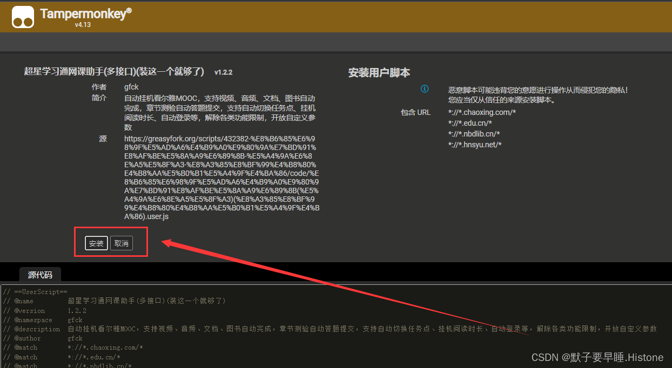Click the 安装用户脚本 heading
The height and width of the screenshot is (368, 672).
click(x=379, y=72)
